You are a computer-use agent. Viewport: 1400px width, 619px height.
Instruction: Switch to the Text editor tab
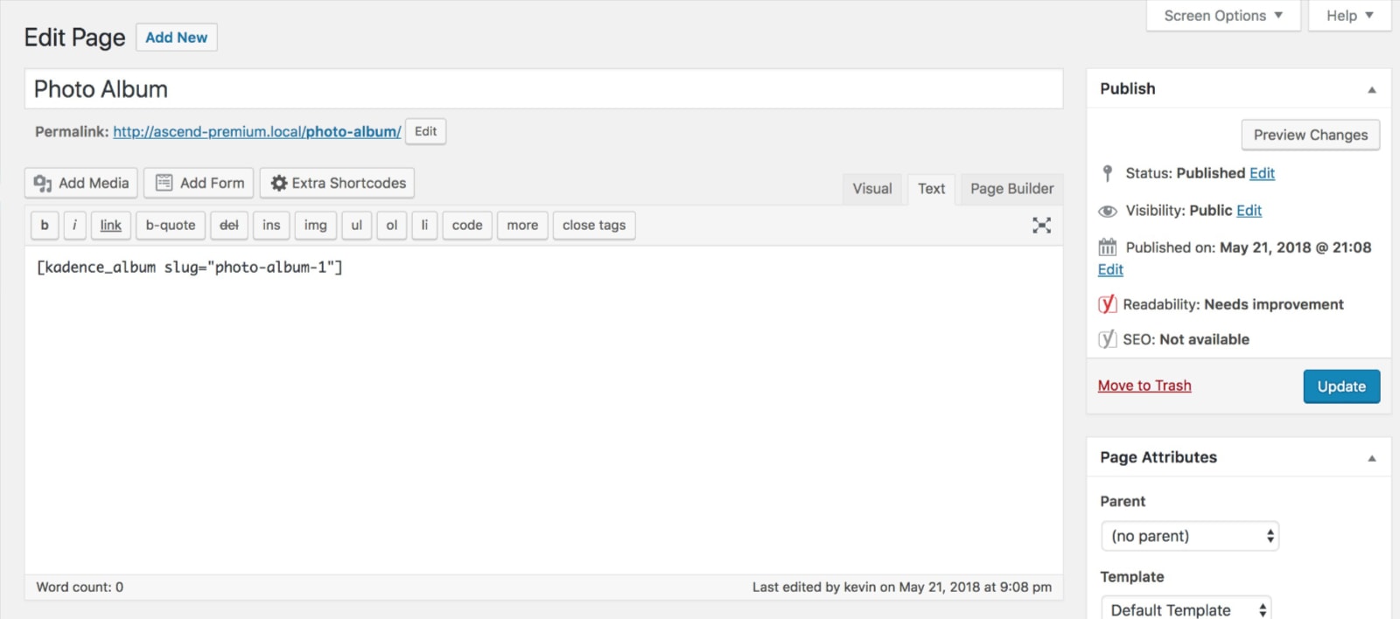[931, 189]
